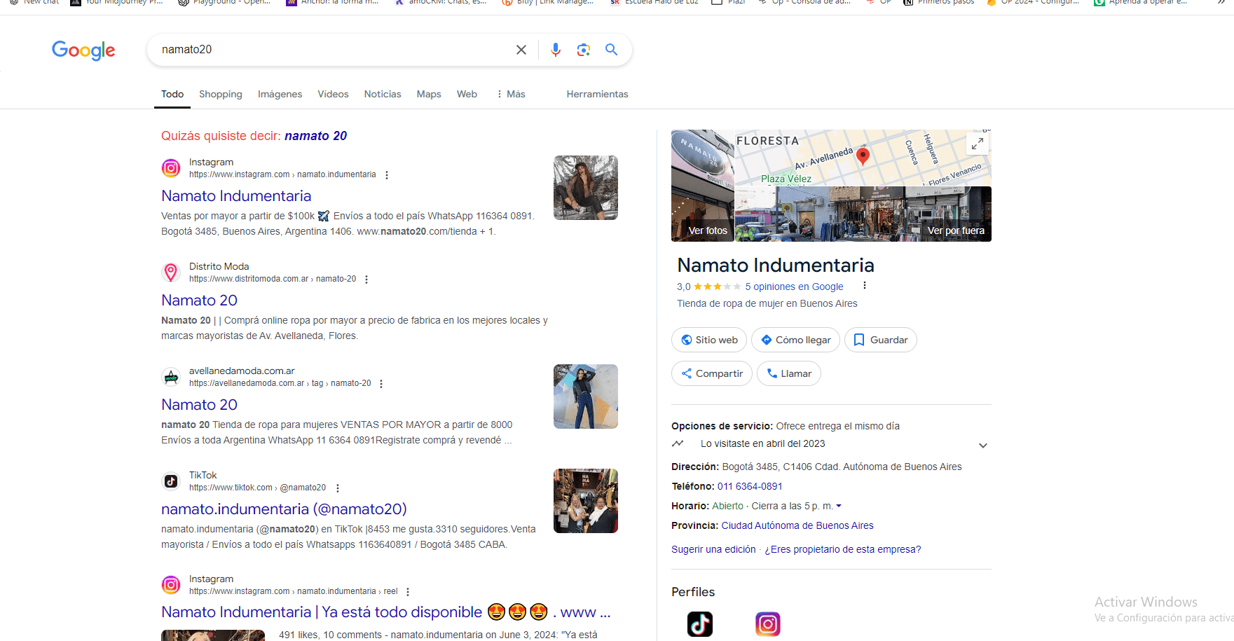Open the Maps tab
The height and width of the screenshot is (641, 1234).
click(429, 94)
